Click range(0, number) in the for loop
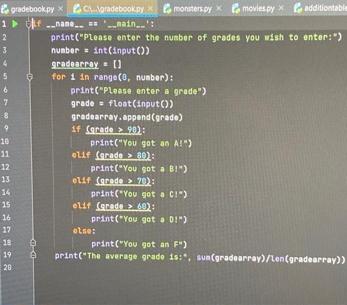Viewport: 347px width, 305px height. pos(131,77)
